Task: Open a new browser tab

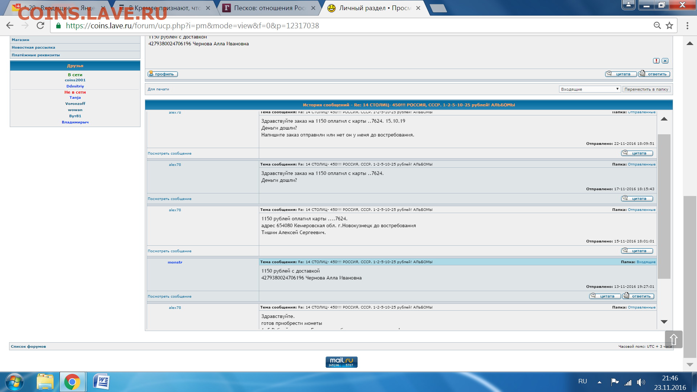Action: [438, 8]
